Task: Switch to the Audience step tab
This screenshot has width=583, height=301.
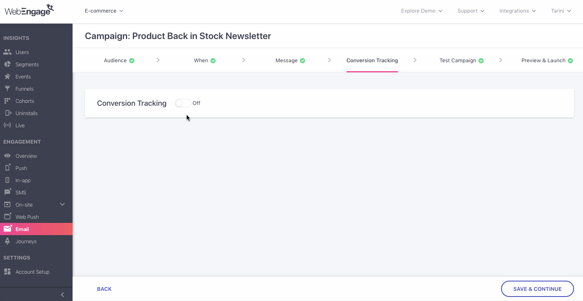Action: (116, 60)
